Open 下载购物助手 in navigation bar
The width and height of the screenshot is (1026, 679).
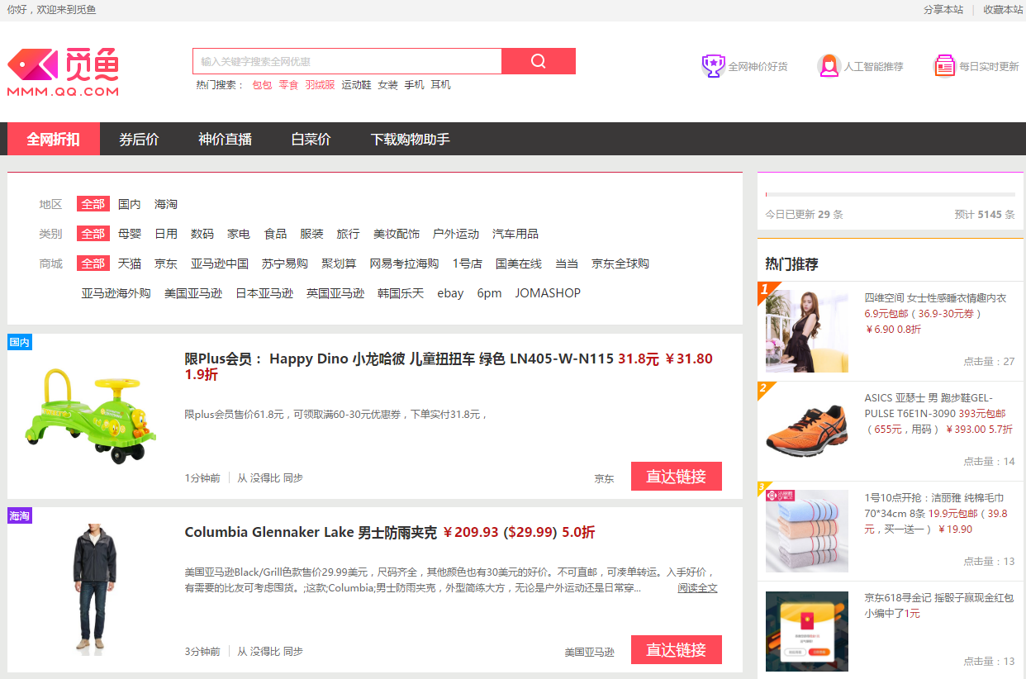[x=410, y=139]
